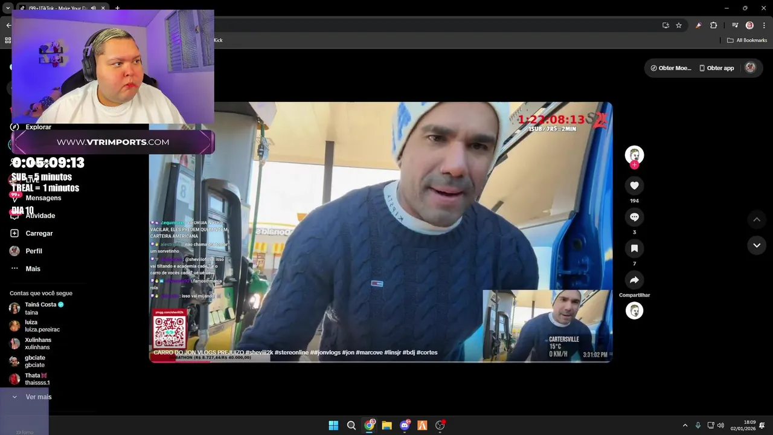Open the Kick bookmark
Screen dimensions: 773x435
pyautogui.click(x=218, y=40)
